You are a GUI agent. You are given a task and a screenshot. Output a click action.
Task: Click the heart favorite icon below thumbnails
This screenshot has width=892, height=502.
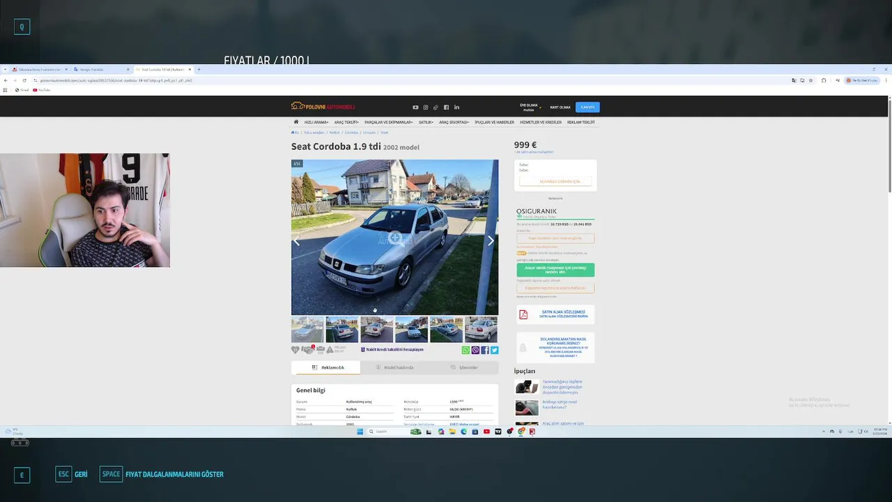[x=295, y=350]
